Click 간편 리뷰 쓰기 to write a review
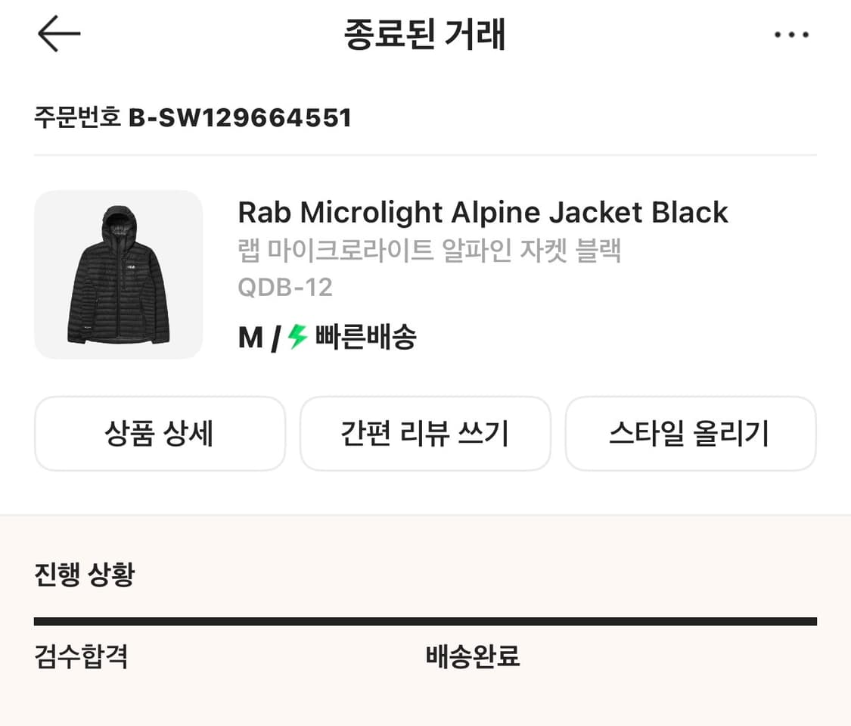 [425, 433]
